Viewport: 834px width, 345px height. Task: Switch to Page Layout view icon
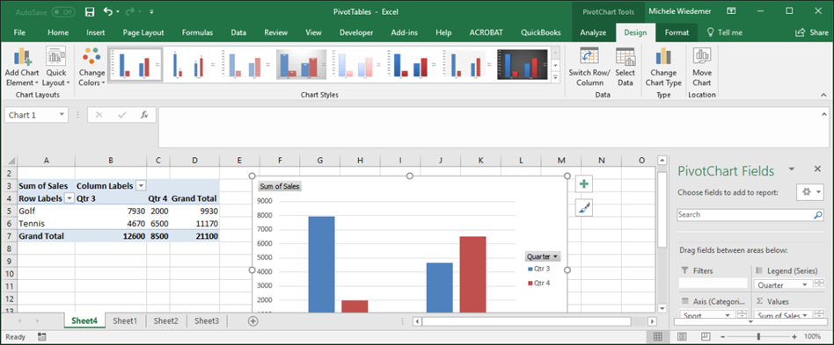click(682, 336)
